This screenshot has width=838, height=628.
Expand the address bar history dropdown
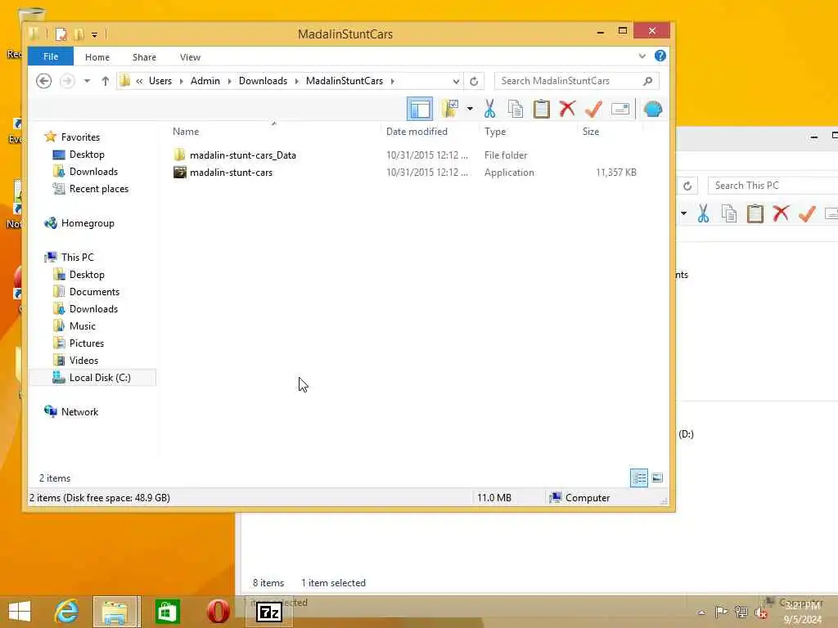456,81
